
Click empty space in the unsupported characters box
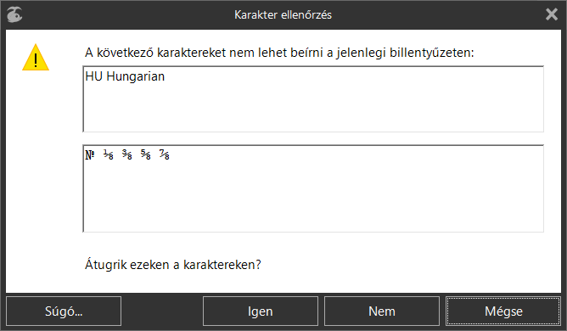tap(313, 199)
